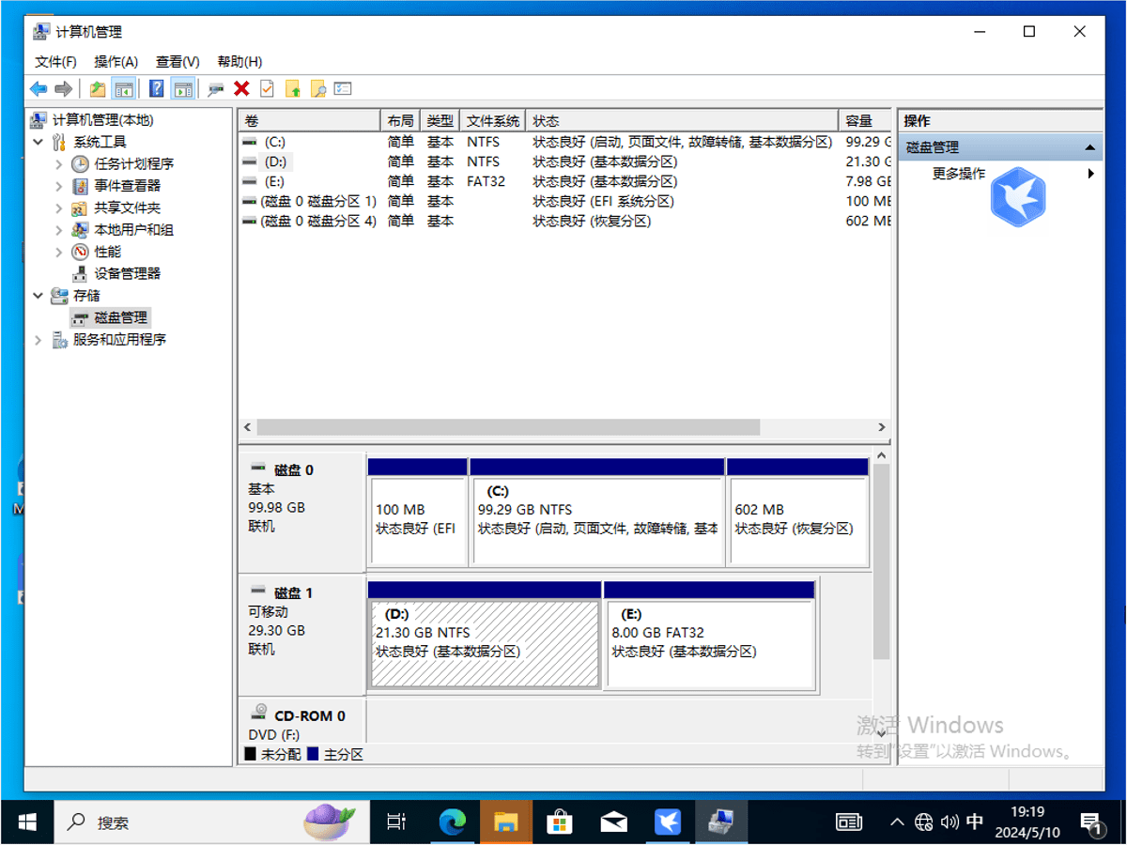Click the blue Help question mark icon
Screen dimensions: 1127x845
[x=157, y=89]
